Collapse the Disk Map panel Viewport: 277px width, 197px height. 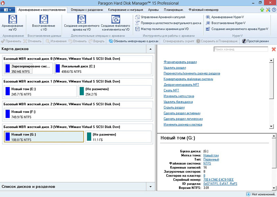150,49
